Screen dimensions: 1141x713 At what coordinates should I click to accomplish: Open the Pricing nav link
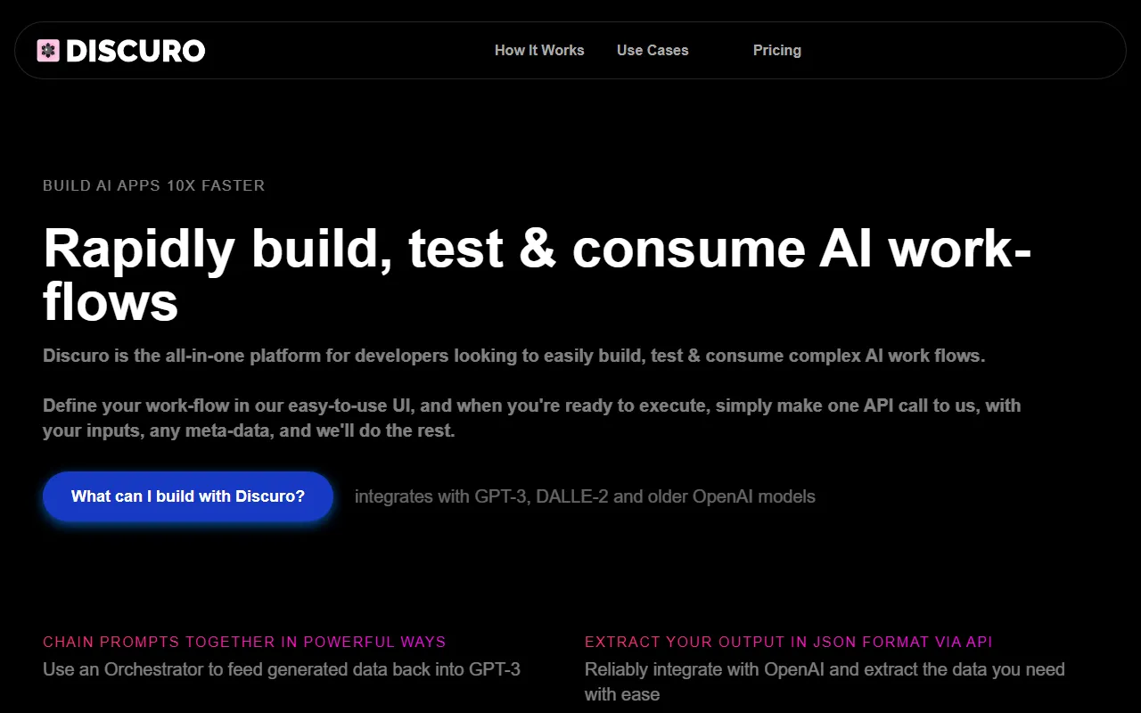click(x=776, y=51)
